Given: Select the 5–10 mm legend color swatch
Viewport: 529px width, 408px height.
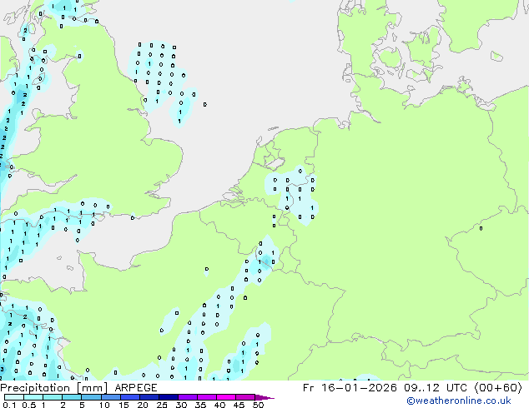Looking at the screenshot, I should 91,397.
